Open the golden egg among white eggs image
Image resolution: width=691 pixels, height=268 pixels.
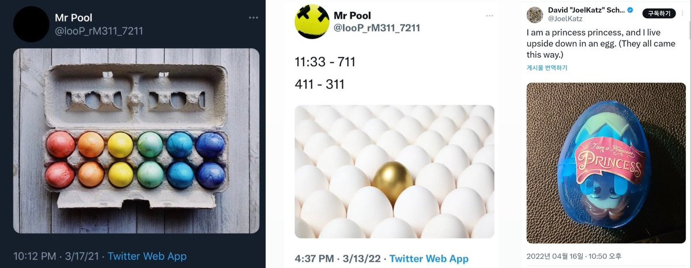point(394,172)
